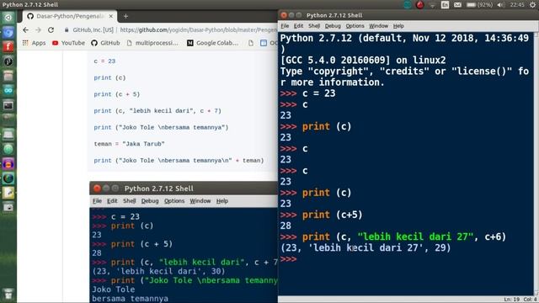Open Window menu in lower Python Shell
539x303 pixels.
200,201
